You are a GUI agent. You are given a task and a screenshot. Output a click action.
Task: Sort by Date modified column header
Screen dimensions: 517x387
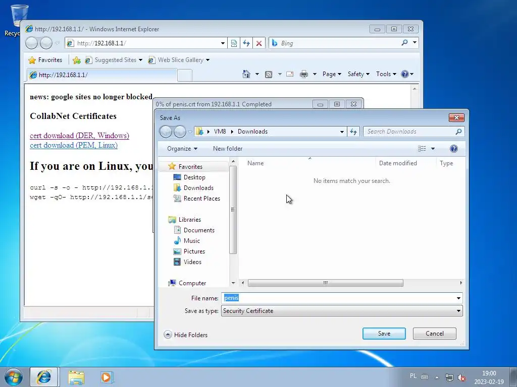pyautogui.click(x=398, y=163)
